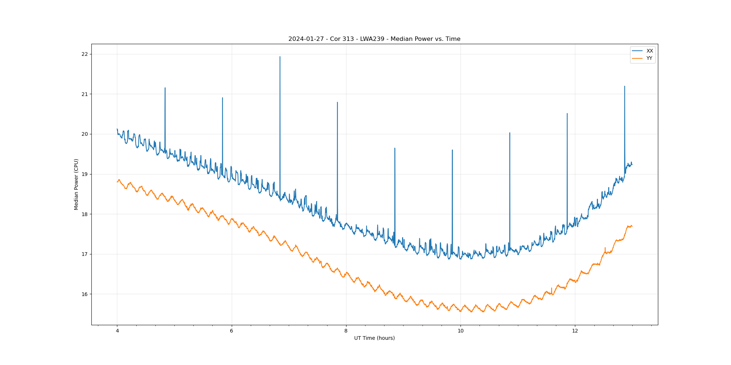Click the blue spike peak just before hour 8
The height and width of the screenshot is (365, 731).
(337, 103)
